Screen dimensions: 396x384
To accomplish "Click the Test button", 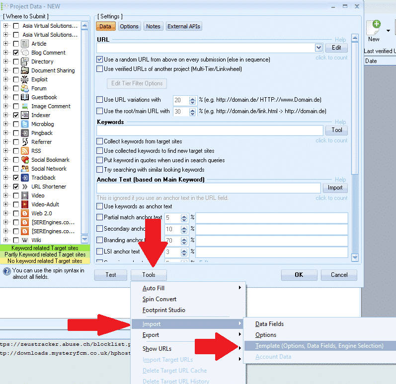I will tap(111, 275).
